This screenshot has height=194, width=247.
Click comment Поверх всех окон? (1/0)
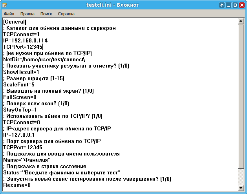point(36,103)
